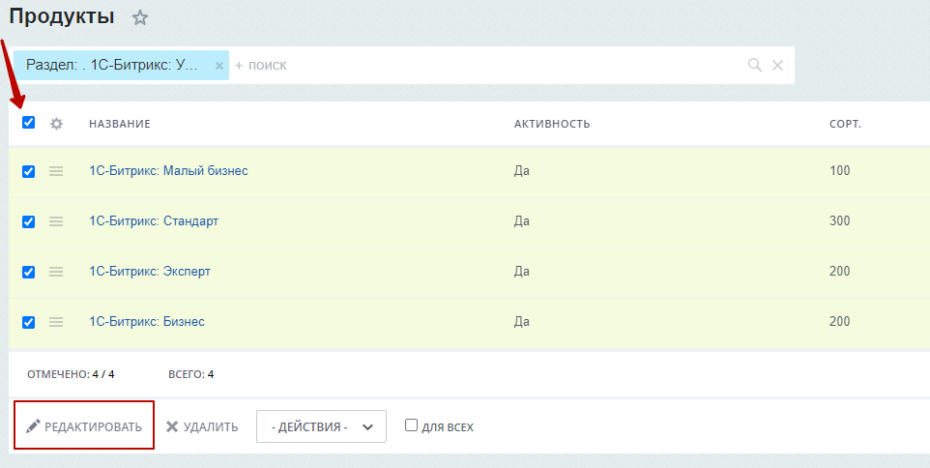Click search magnifier icon in filter bar
The width and height of the screenshot is (930, 468).
coord(754,65)
